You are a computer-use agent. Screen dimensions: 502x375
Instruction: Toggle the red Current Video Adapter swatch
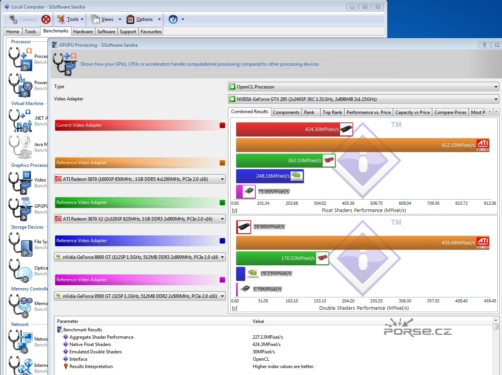(x=222, y=125)
